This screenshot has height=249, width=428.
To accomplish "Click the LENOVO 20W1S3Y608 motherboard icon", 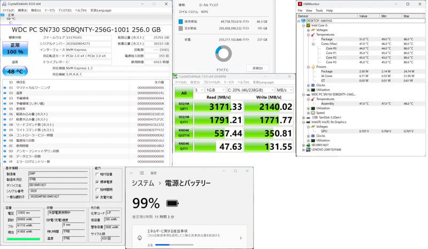I will [308, 150].
